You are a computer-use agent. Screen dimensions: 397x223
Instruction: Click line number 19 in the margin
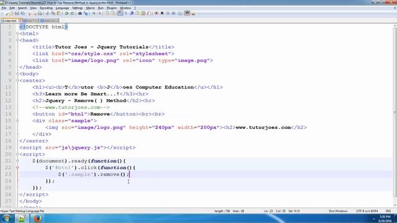tap(8, 147)
